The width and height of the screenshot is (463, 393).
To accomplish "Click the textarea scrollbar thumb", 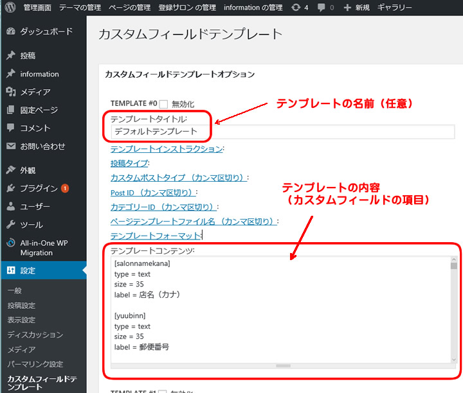I will point(454,266).
